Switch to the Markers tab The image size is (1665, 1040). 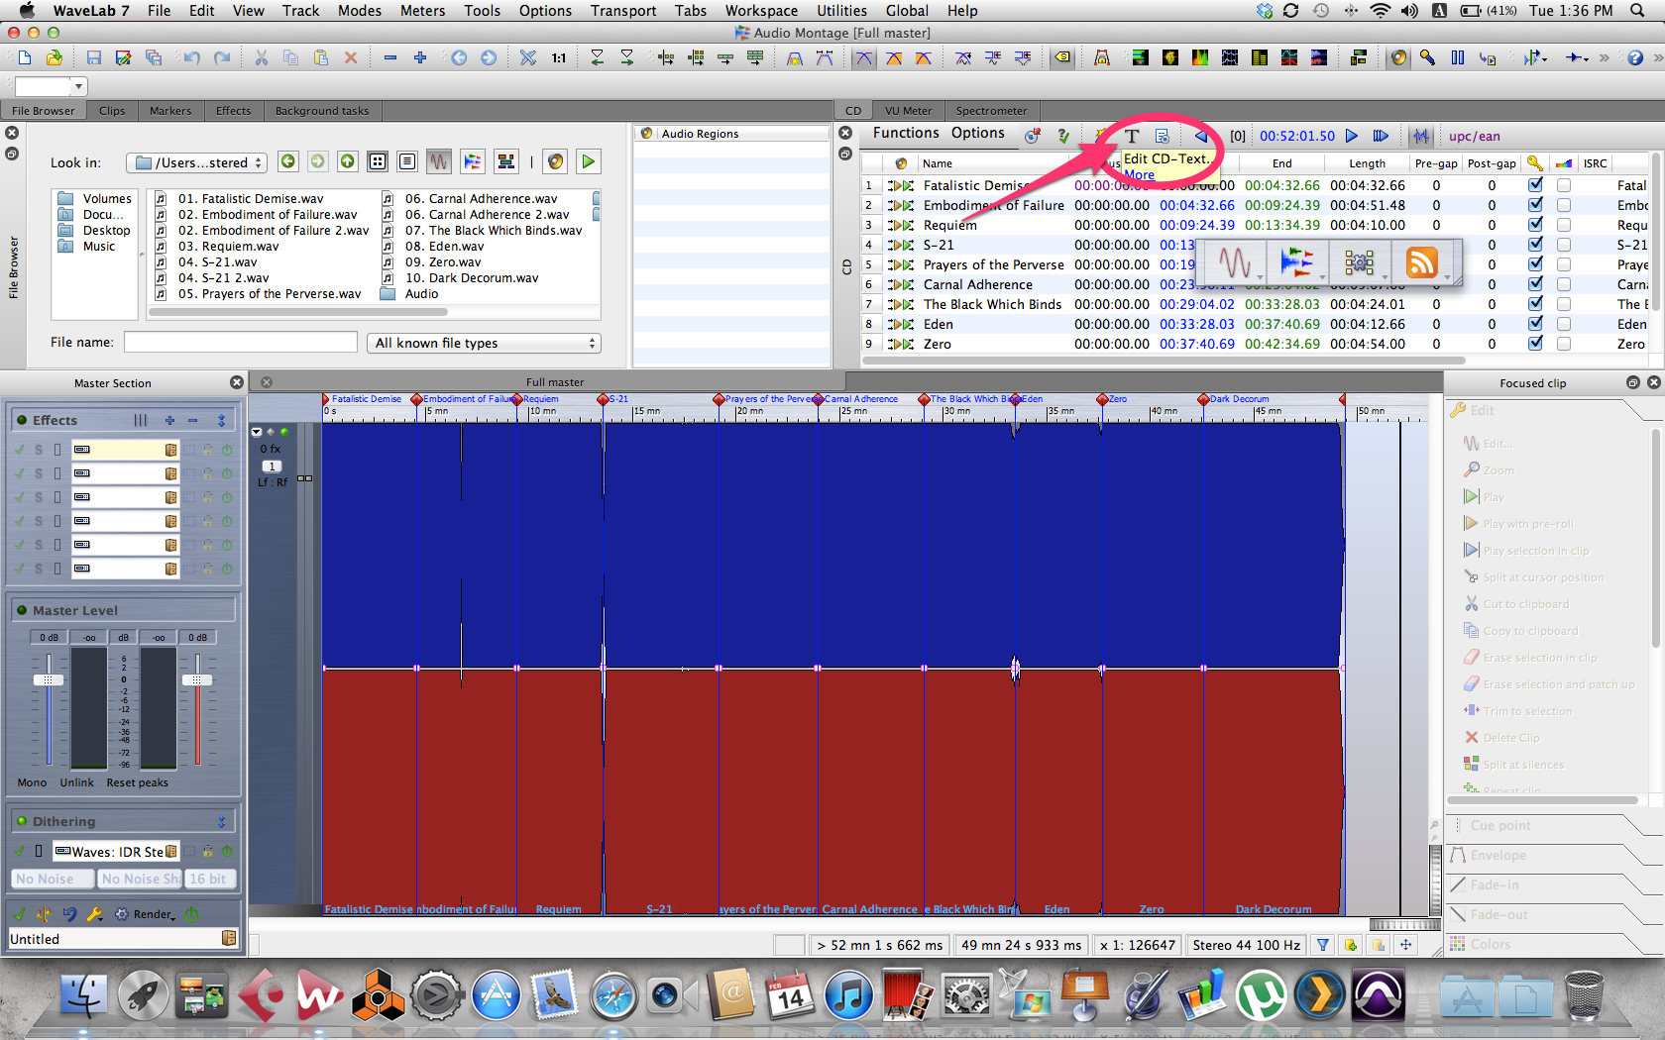pyautogui.click(x=170, y=111)
